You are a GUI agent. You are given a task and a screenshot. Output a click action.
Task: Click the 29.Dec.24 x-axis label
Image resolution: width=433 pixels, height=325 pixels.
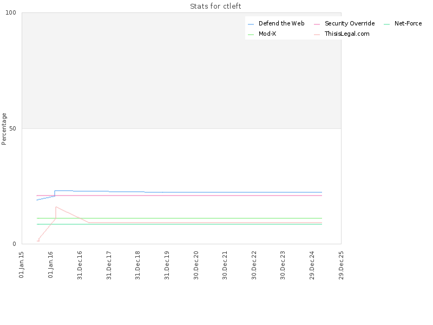click(x=312, y=265)
